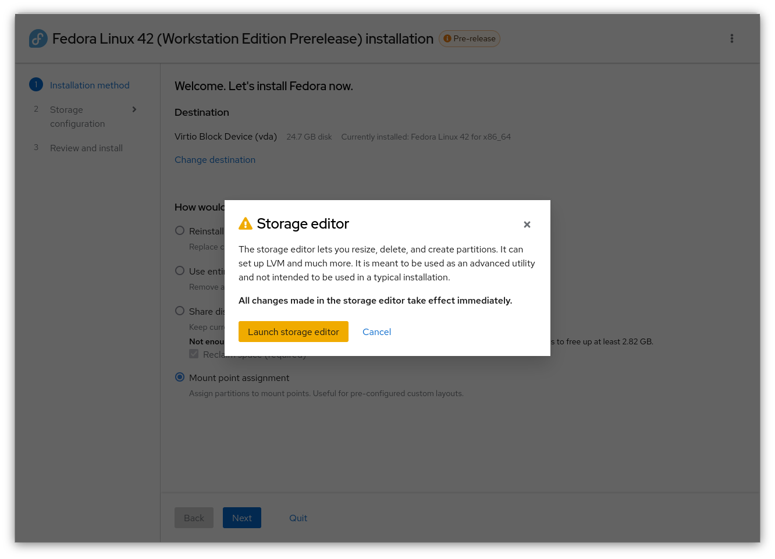This screenshot has width=775, height=559.
Task: Select Mount point assignment radio button
Action: click(180, 377)
